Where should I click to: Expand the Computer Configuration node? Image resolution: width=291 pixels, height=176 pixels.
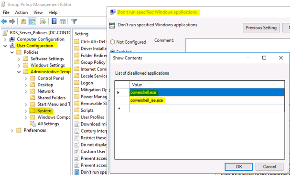point(5,39)
